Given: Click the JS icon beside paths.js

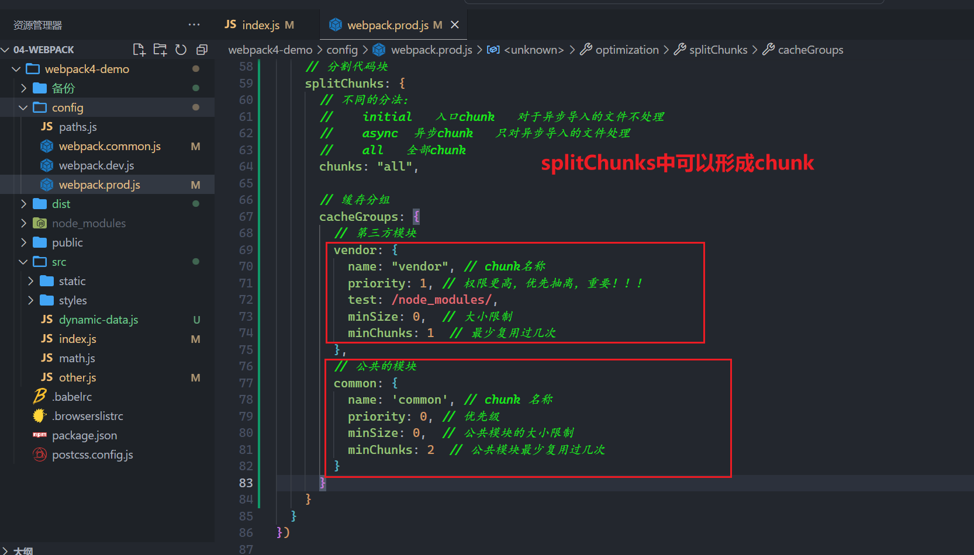Looking at the screenshot, I should [x=47, y=126].
